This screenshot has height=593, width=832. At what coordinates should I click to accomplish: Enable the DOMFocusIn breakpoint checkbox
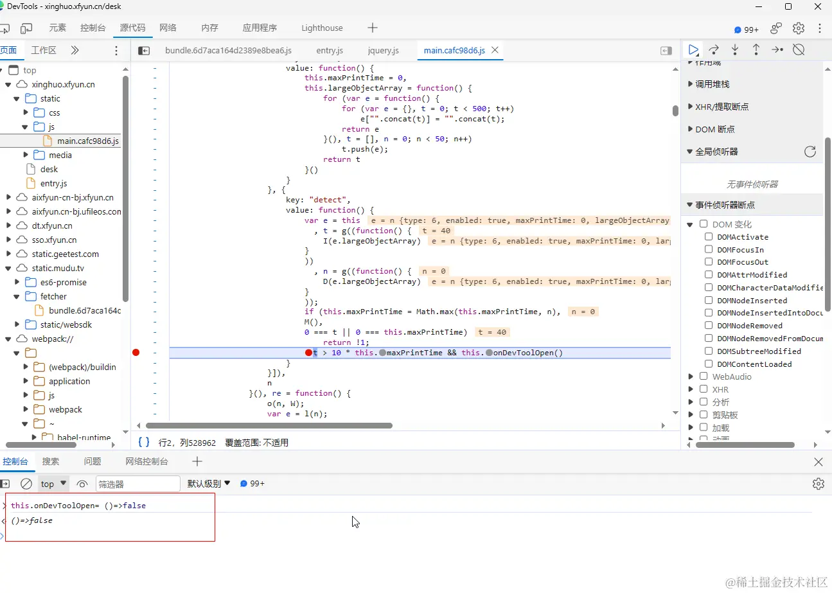[709, 249]
